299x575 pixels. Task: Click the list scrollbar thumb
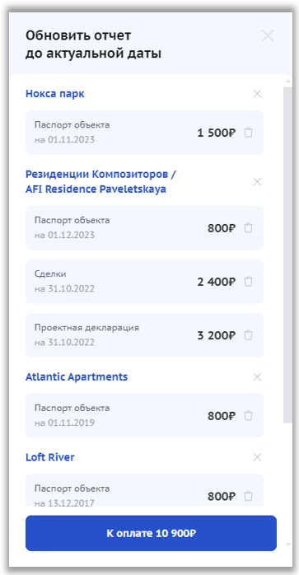click(x=288, y=255)
